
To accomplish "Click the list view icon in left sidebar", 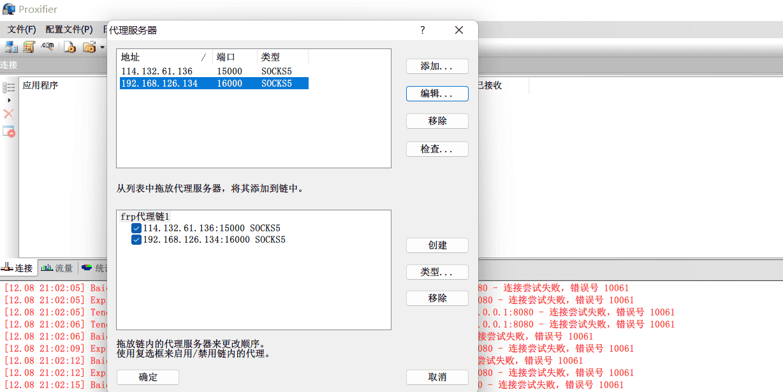I will pos(9,87).
